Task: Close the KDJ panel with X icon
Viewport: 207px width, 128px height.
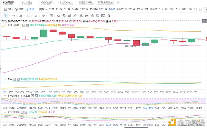Action: [x=26, y=112]
